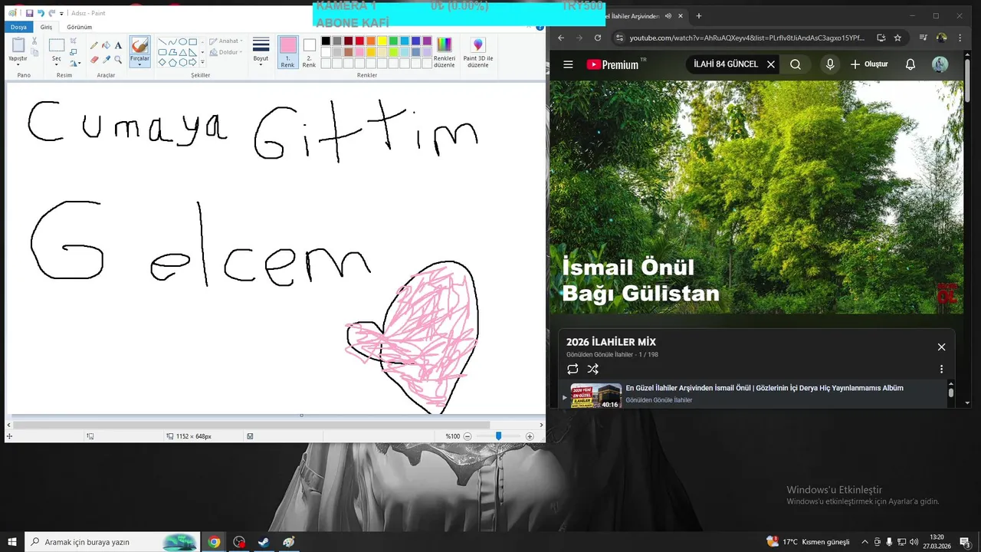Click the Resize icon in Resim group
The height and width of the screenshot is (552, 981).
click(74, 51)
